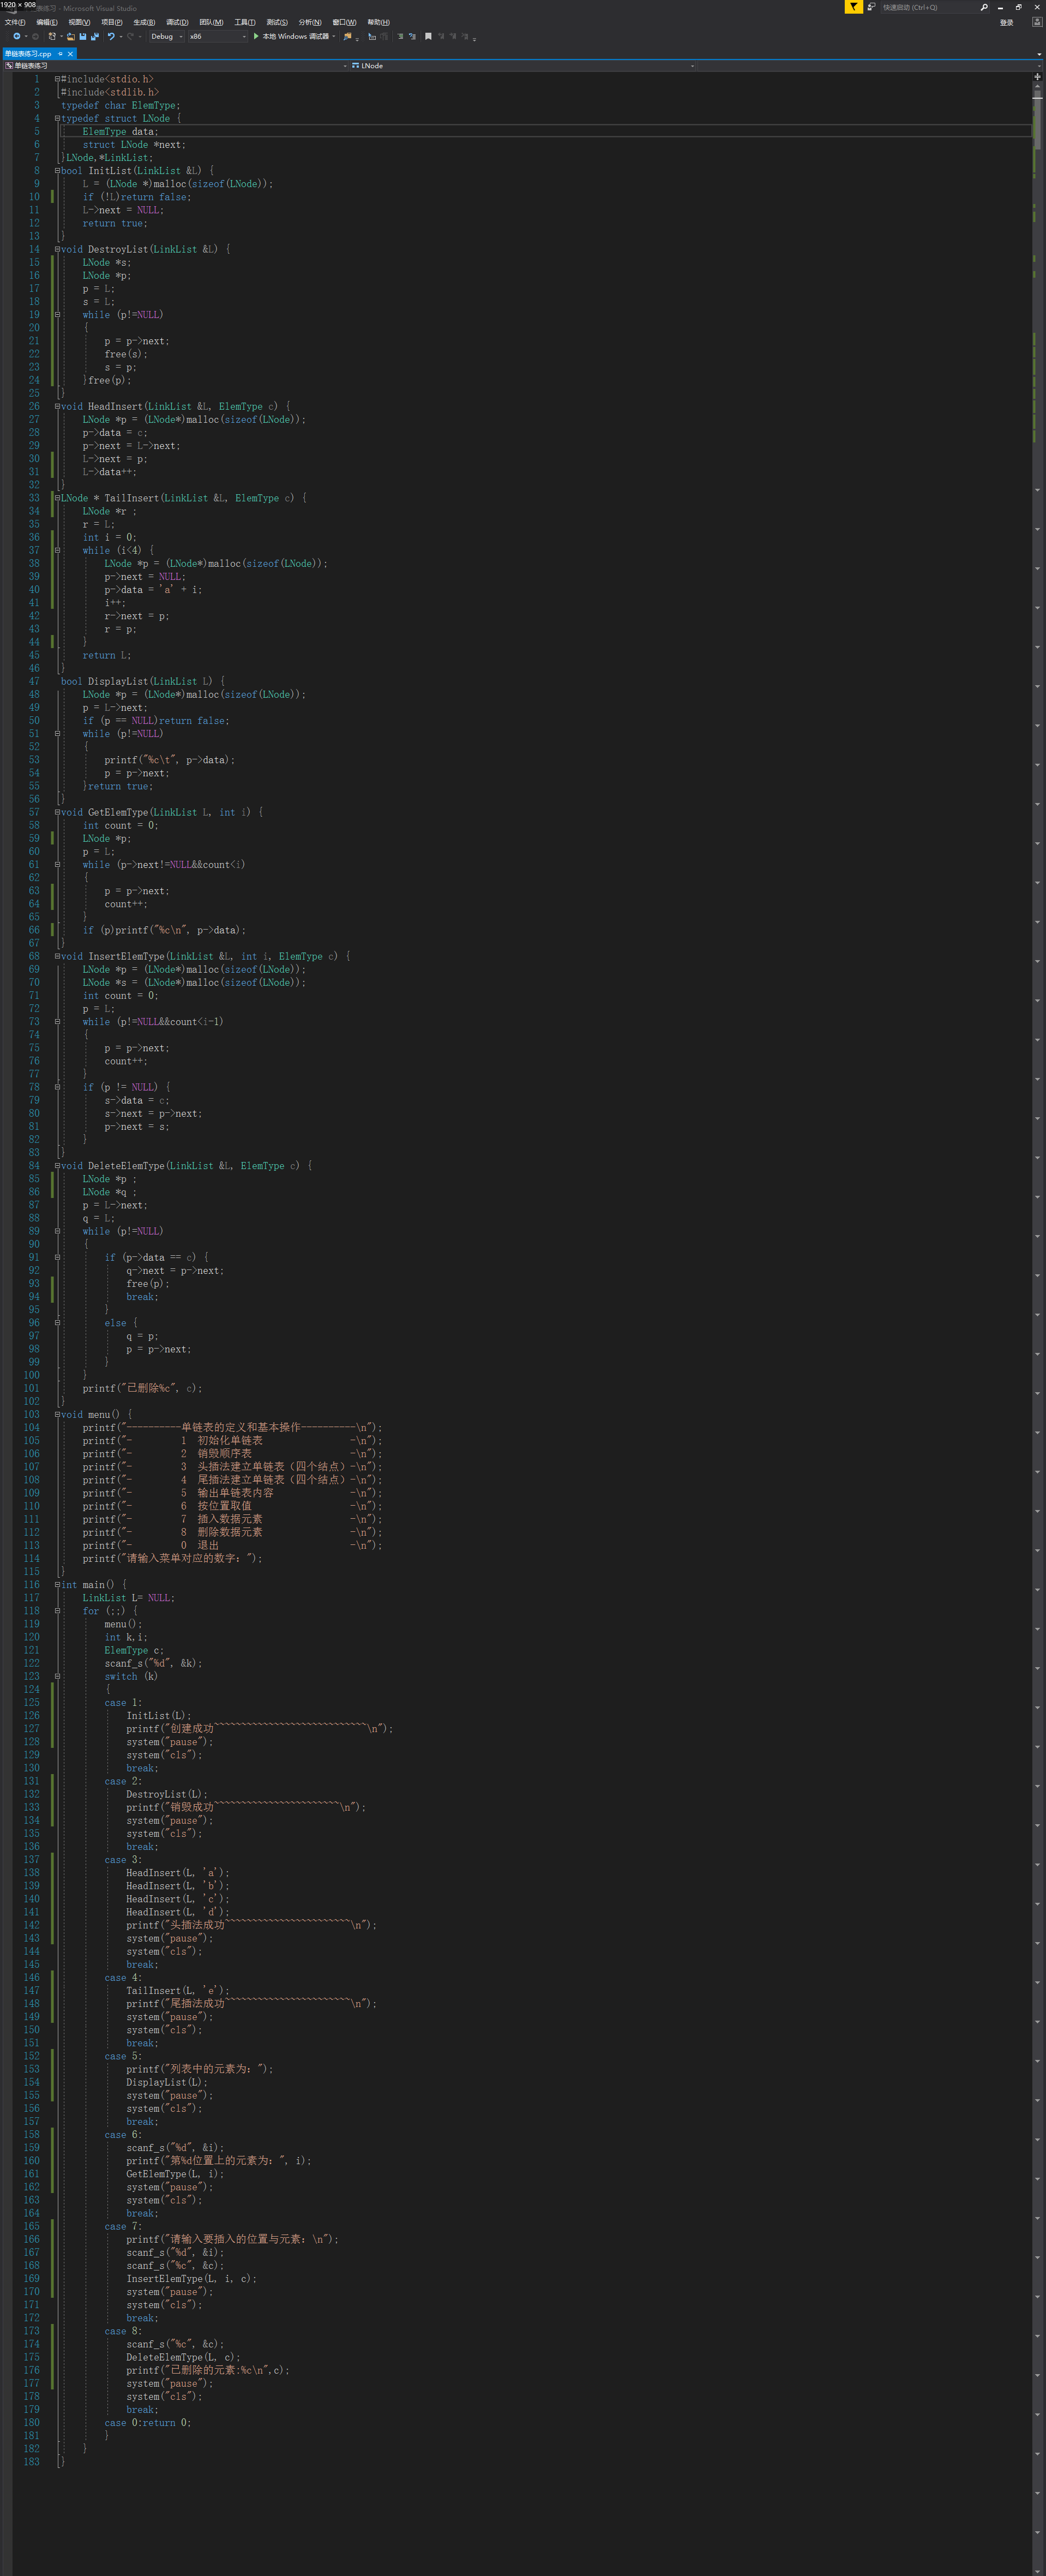Open the 调试(D) menu
1046x2576 pixels.
pos(177,22)
